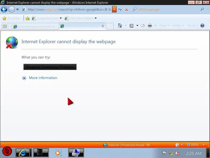
Task: Refresh the page with the refresh icon
Action: (x=120, y=9)
